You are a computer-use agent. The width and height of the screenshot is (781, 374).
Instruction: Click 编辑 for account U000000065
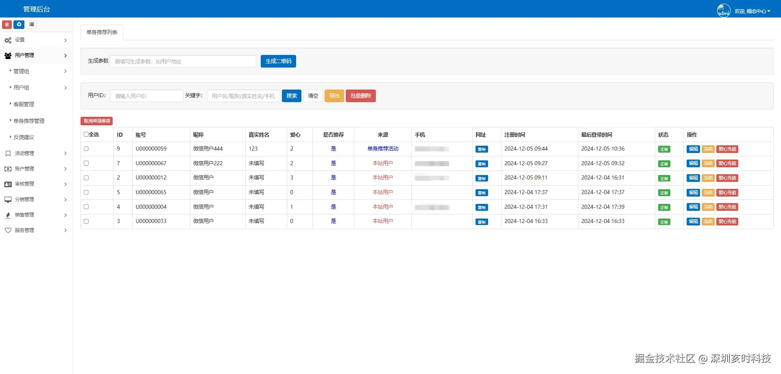(x=693, y=192)
